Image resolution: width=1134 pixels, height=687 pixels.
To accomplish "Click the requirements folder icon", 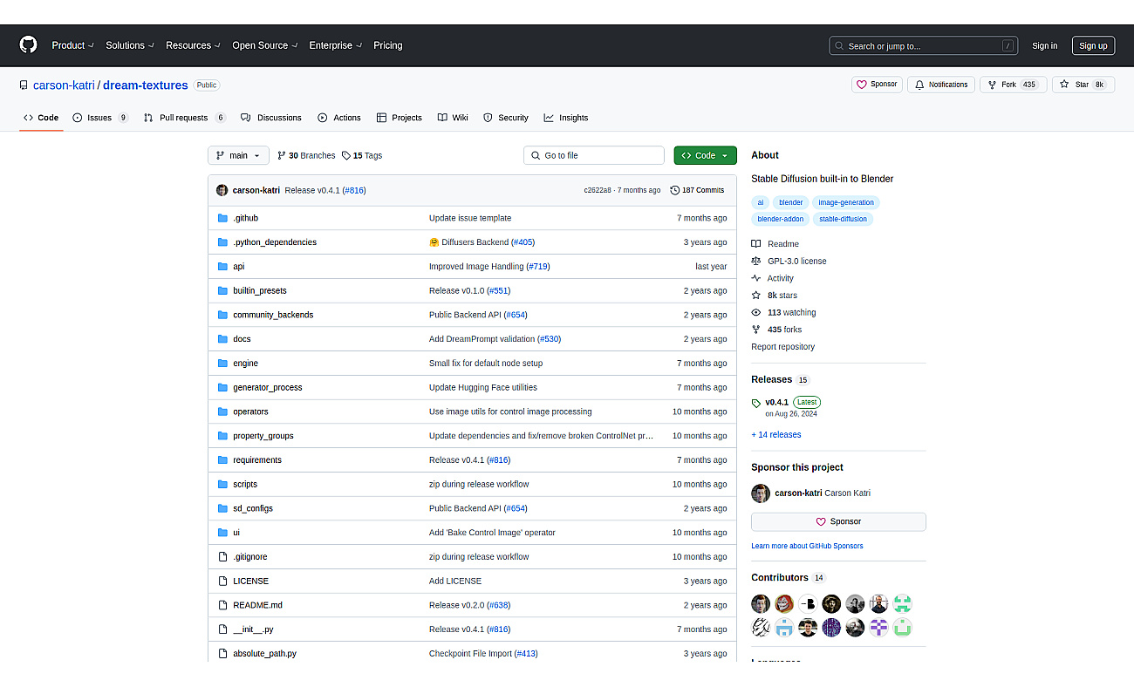I will pos(222,460).
